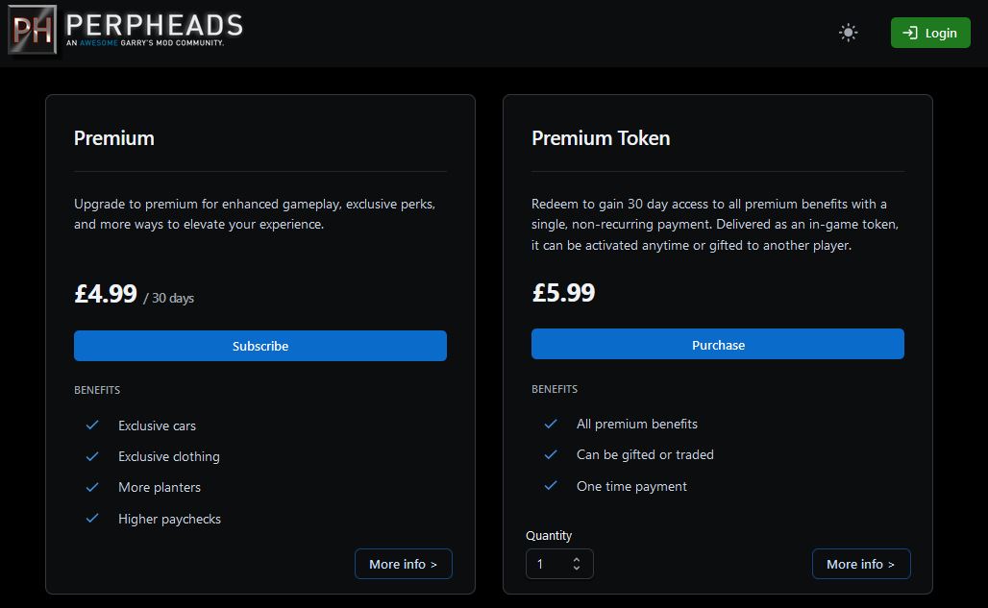
Task: Click checkmark beside All premium benefits
Action: point(551,424)
